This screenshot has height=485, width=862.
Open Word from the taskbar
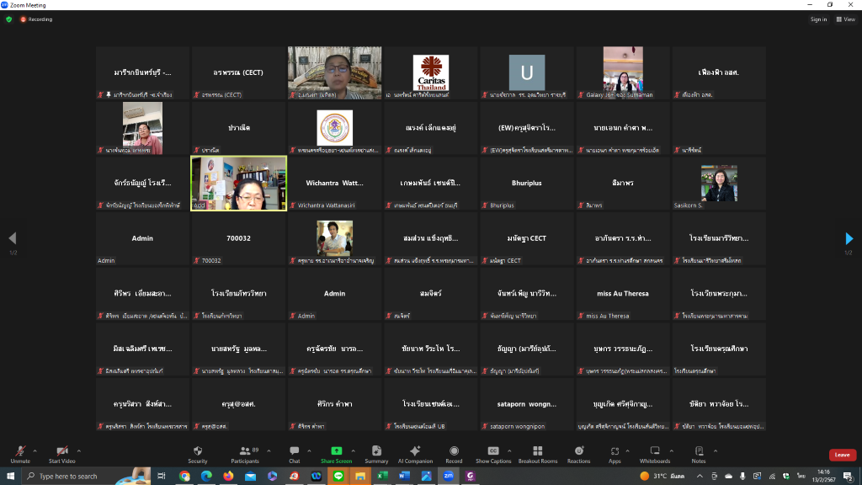tap(404, 477)
